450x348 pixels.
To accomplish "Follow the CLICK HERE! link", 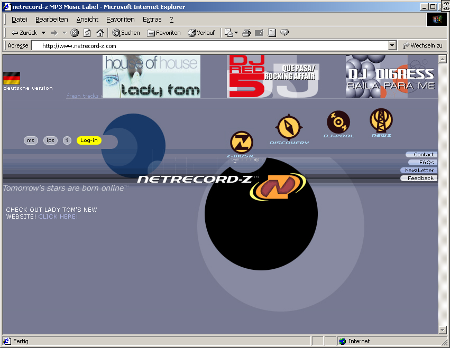I will pyautogui.click(x=58, y=217).
